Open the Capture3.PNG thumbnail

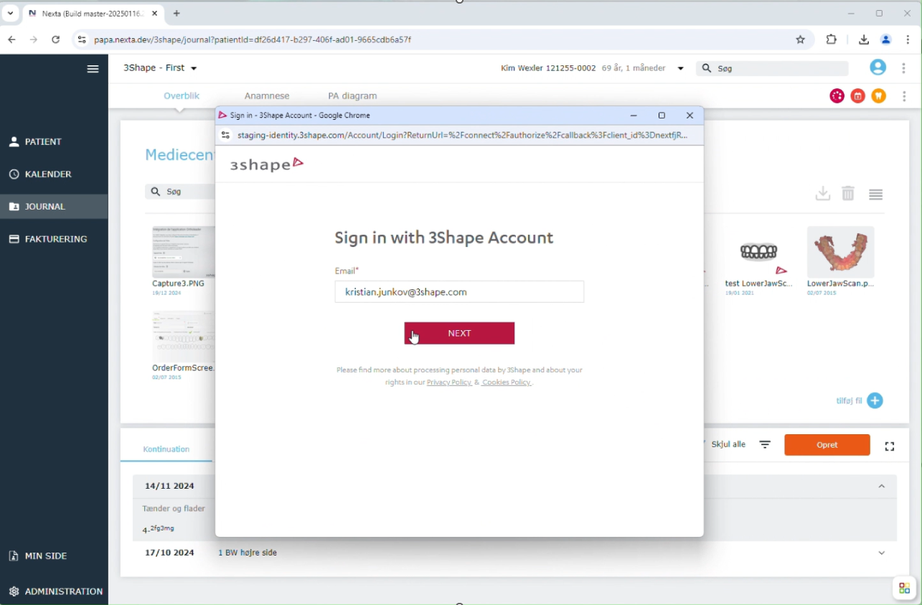click(183, 253)
